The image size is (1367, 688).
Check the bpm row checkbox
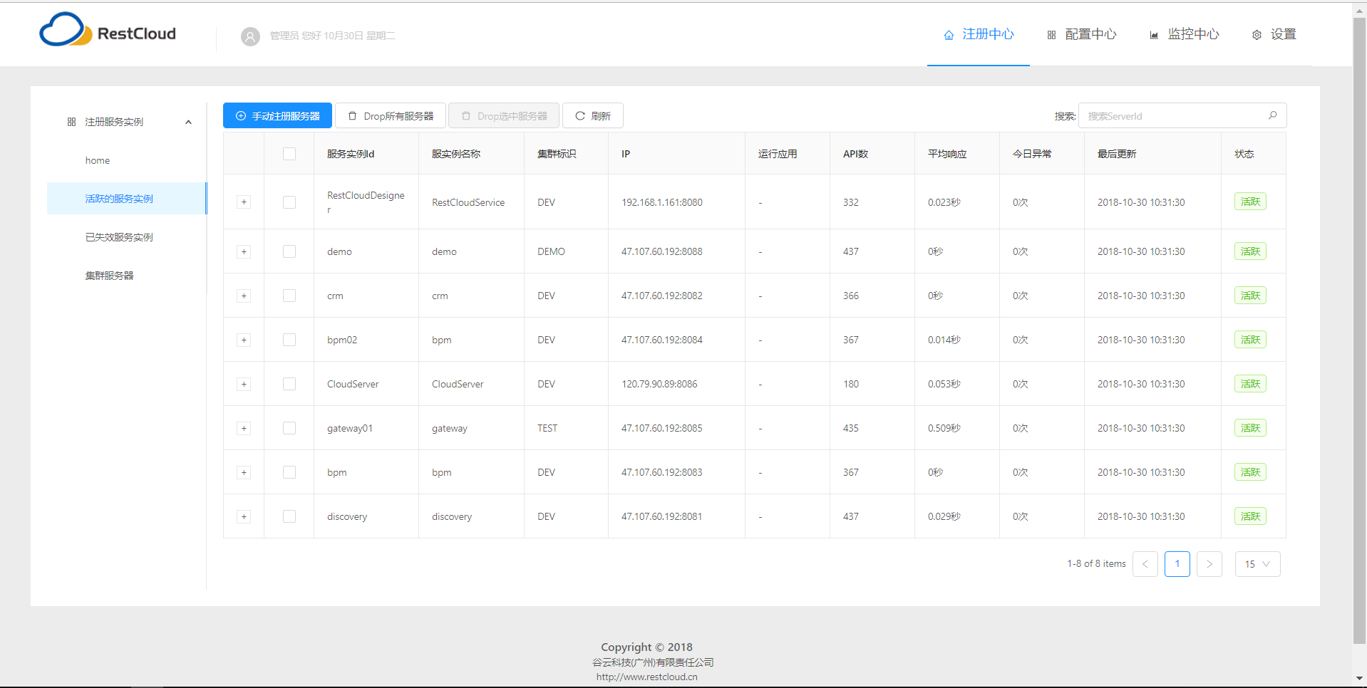pos(289,472)
